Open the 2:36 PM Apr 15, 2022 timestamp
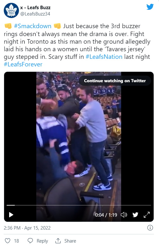Viewport: 159px width, 247px height. point(27,228)
